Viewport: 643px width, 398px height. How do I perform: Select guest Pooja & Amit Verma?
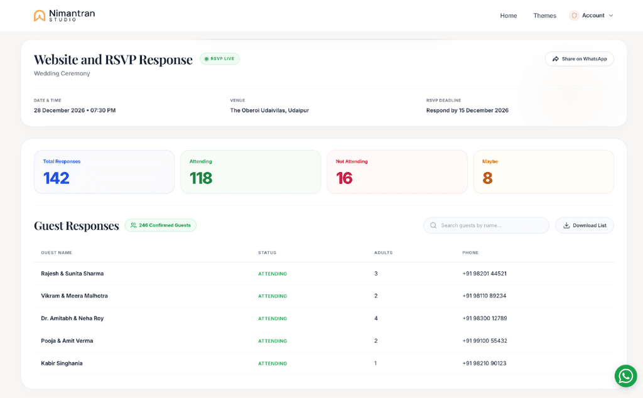[67, 341]
